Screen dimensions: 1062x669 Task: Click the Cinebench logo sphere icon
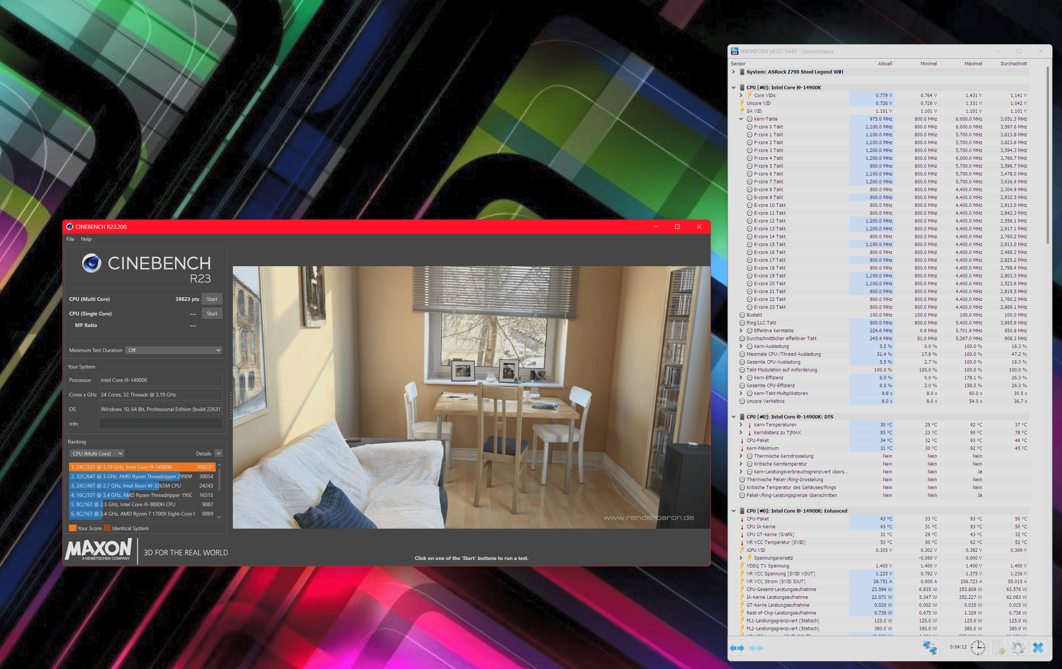click(91, 263)
